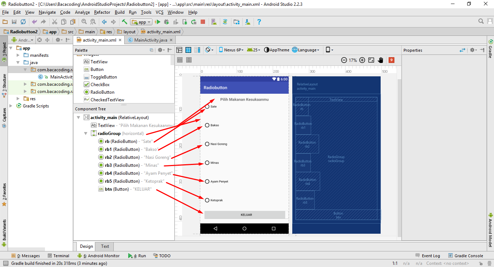Toggle the Blueprint view icon in the designer
494x267 pixels.
coord(188,50)
